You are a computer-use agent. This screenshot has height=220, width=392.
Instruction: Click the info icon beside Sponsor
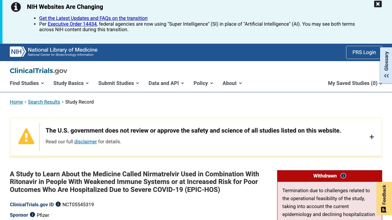point(32,215)
